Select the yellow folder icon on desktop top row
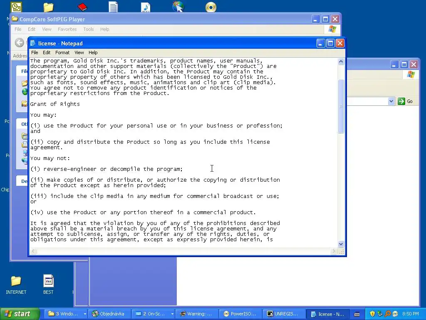Image resolution: width=426 pixels, height=320 pixels. point(48,7)
